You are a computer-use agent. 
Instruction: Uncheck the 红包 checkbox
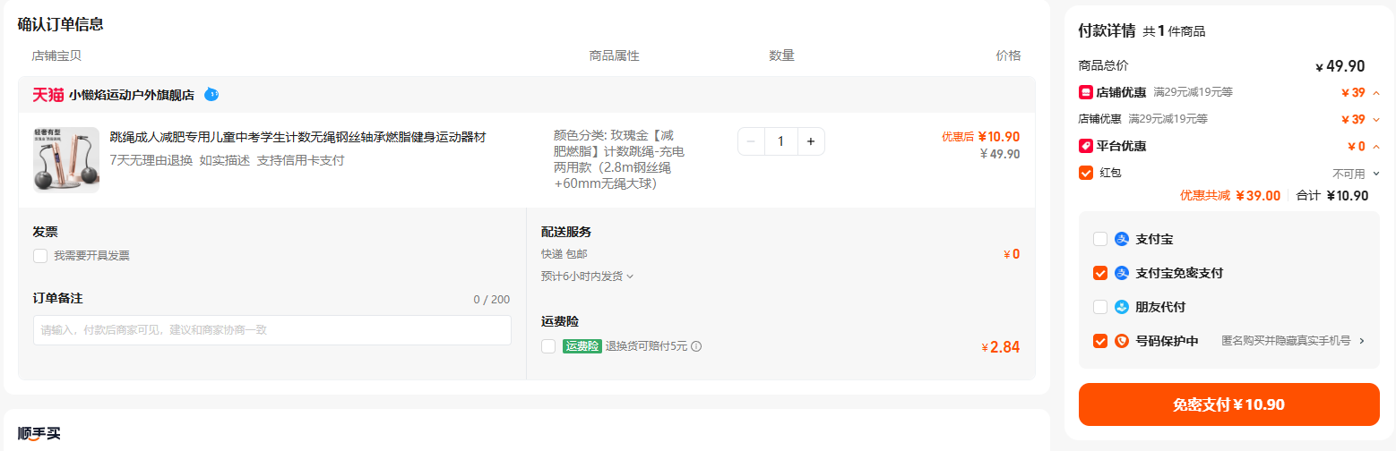tap(1086, 173)
